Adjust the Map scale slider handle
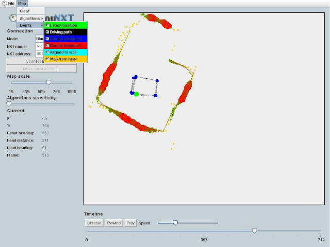This screenshot has width=330, height=247. click(x=48, y=82)
